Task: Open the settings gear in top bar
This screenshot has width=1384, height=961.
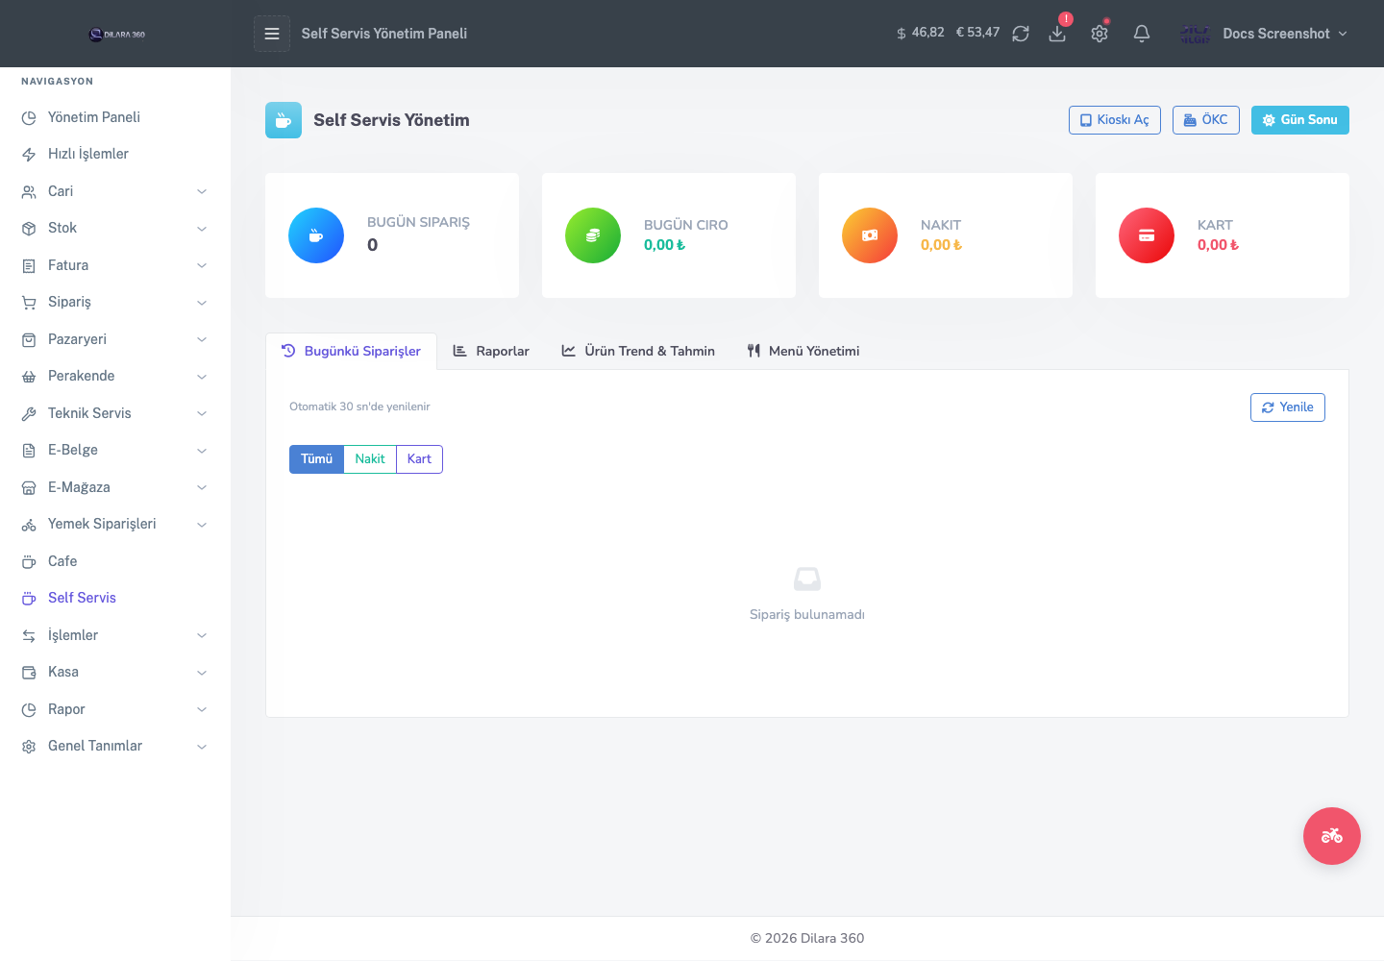Action: pyautogui.click(x=1100, y=34)
